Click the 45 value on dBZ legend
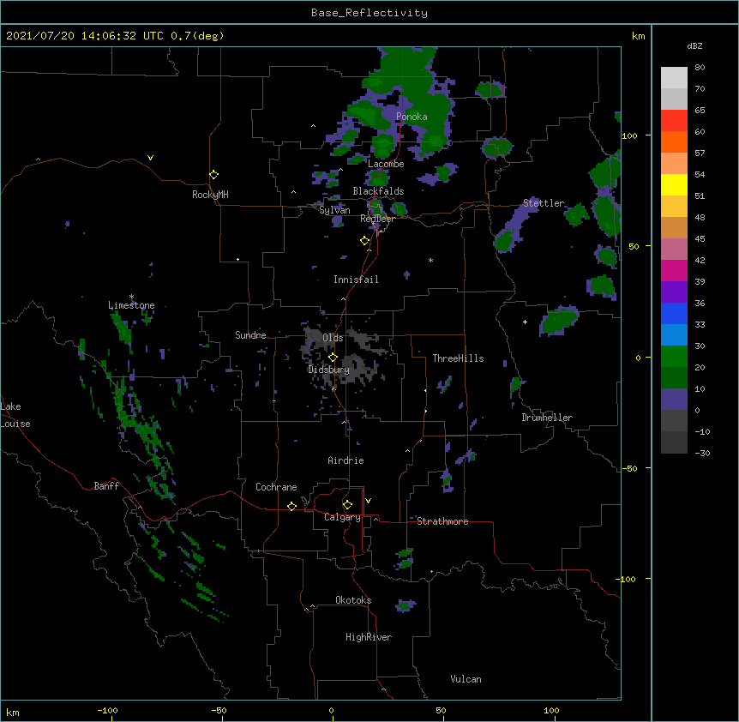This screenshot has height=722, width=739. [x=700, y=238]
